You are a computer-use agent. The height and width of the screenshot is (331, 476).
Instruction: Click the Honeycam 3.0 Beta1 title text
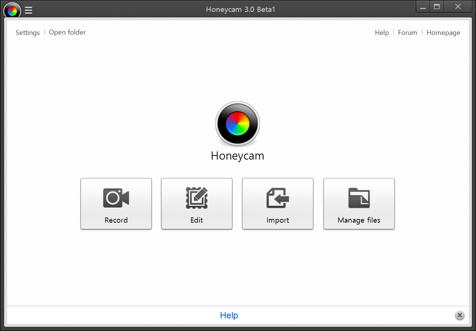[x=240, y=9]
